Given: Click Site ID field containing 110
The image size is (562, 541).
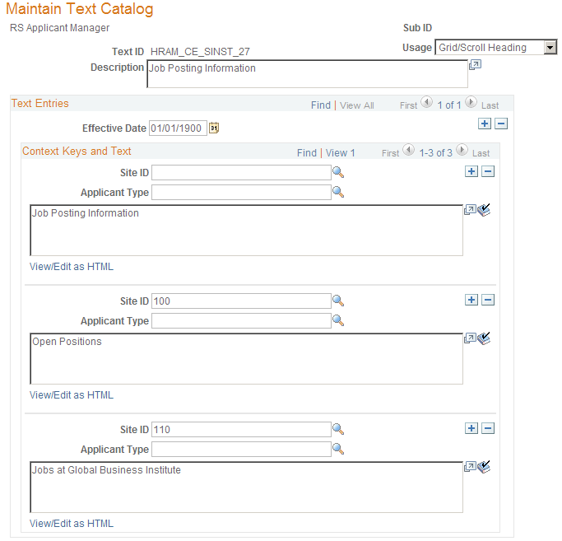Looking at the screenshot, I should 241,430.
